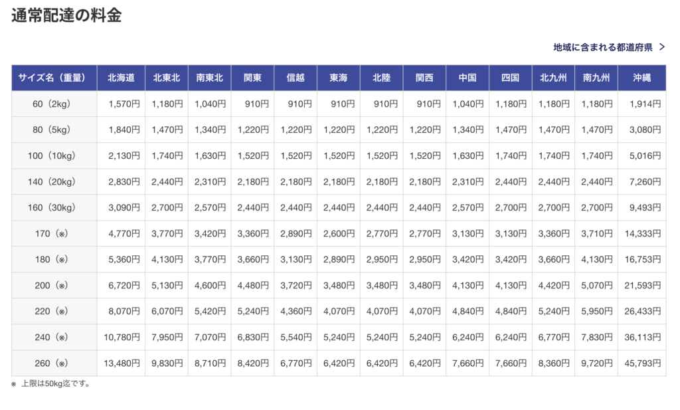Select the 南九州 column header
Viewport: 680px width, 410px height.
point(596,78)
